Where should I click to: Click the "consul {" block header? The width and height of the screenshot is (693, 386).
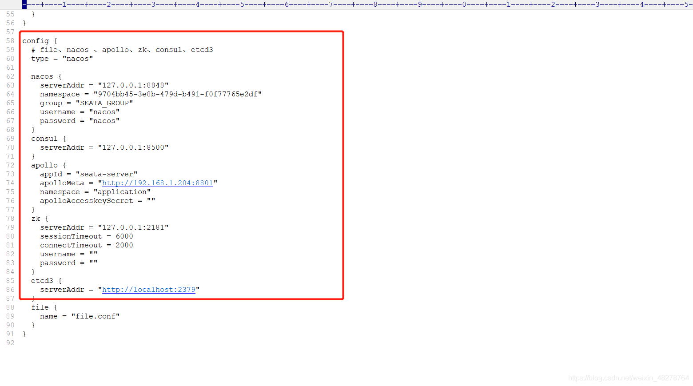[x=49, y=139]
